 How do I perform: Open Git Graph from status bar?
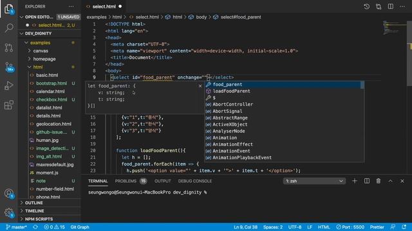80,227
